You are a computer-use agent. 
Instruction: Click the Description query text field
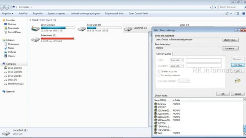(203, 66)
